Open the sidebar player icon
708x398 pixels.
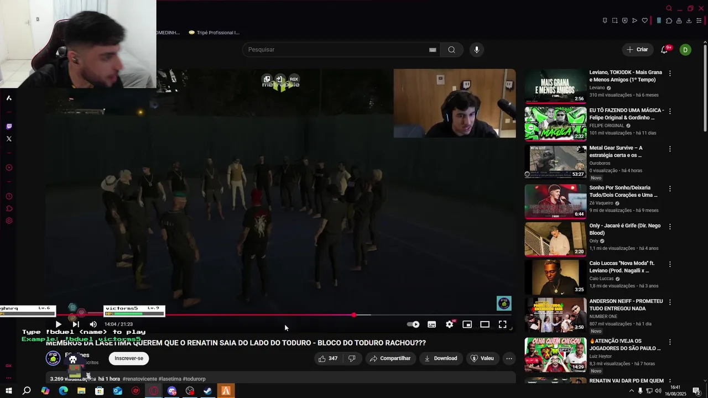pyautogui.click(x=9, y=167)
